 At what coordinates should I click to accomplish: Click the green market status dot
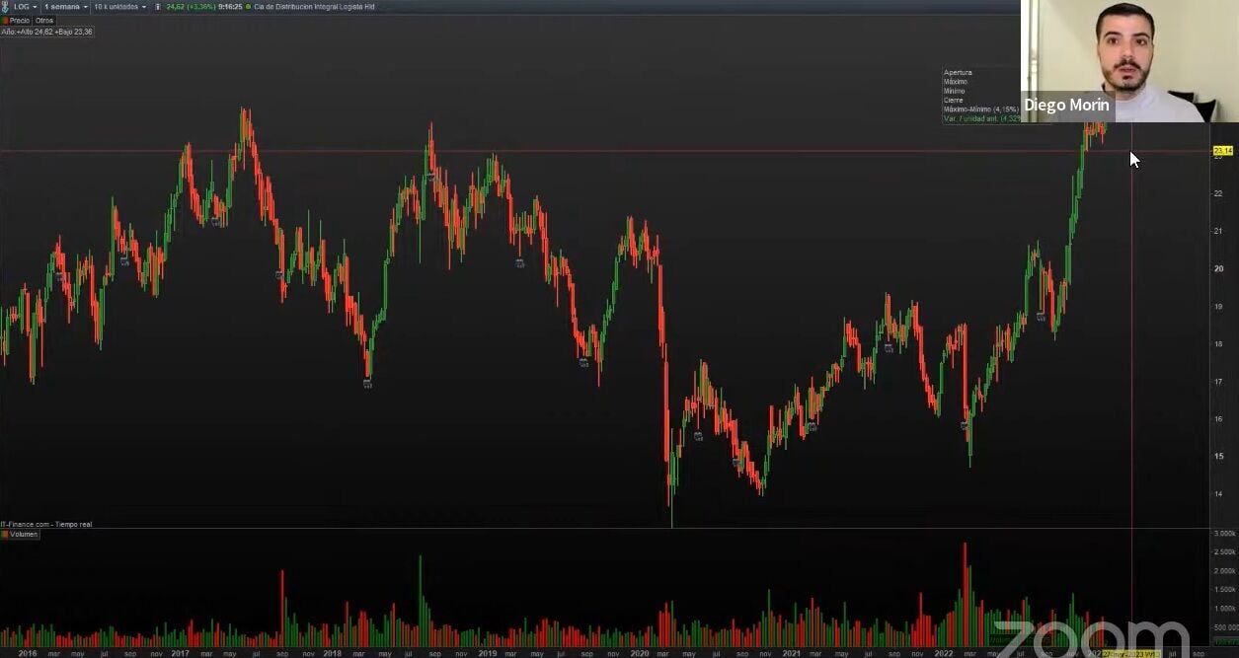248,6
